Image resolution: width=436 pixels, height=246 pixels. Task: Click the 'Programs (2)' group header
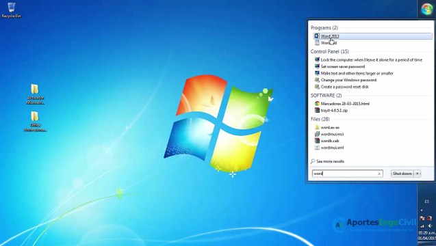[x=324, y=28]
